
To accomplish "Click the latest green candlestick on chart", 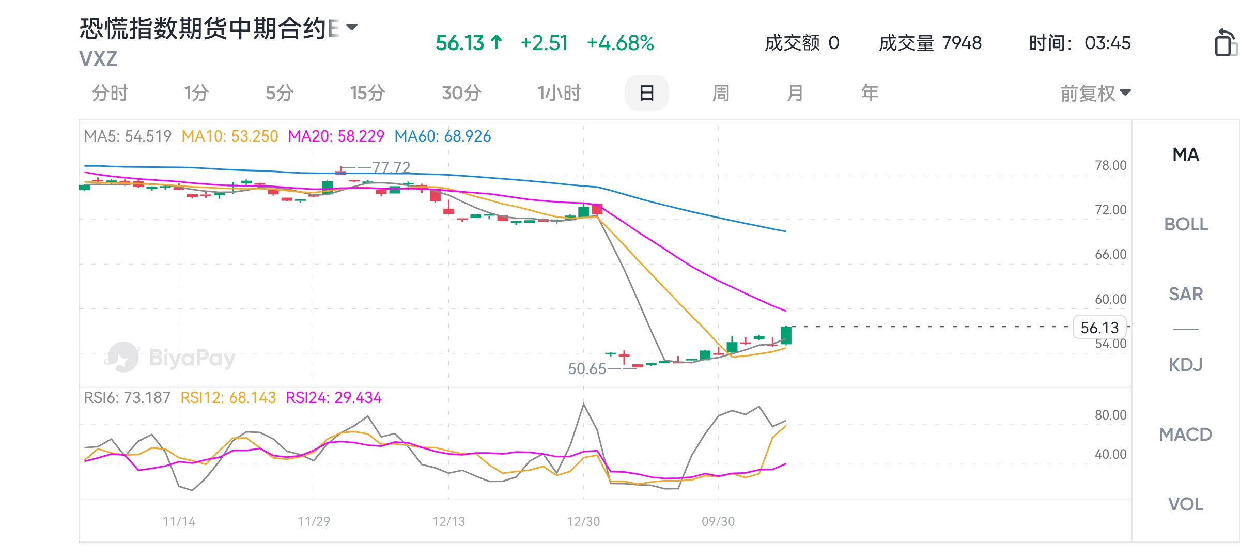I will [786, 335].
